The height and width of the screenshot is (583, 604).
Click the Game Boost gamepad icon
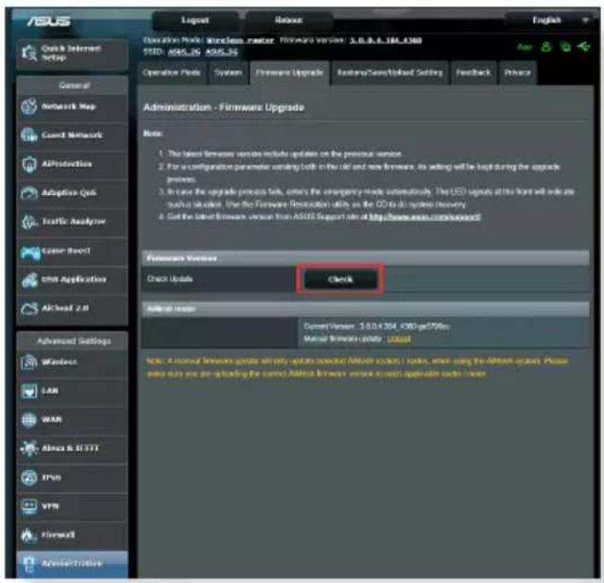tap(30, 253)
